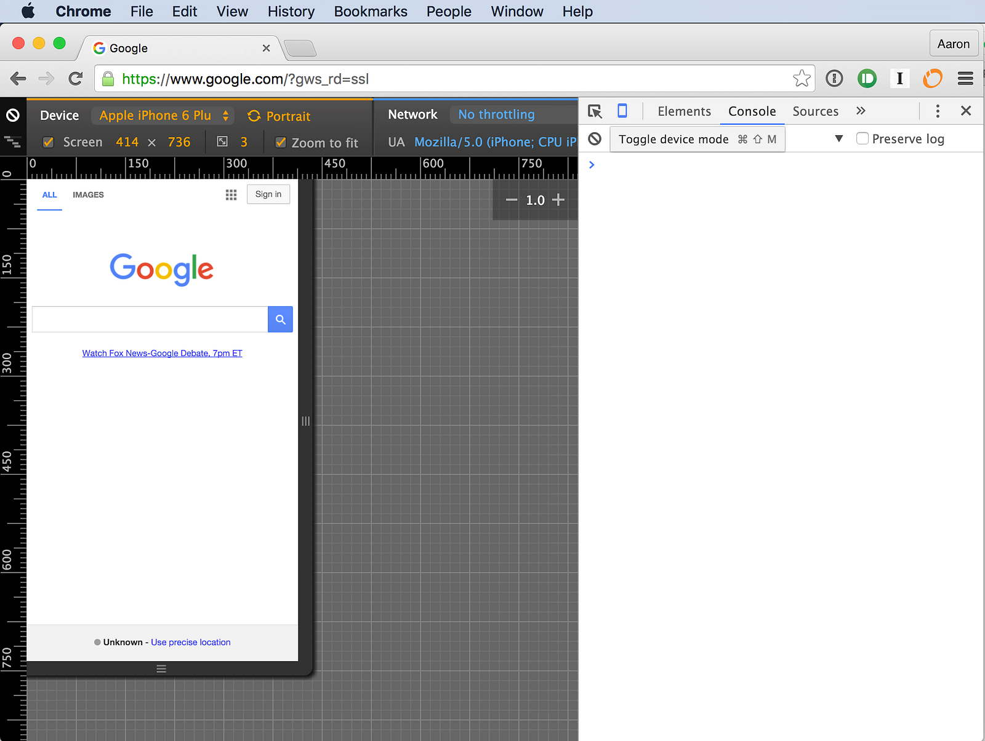
Task: Open the Bookmarks menu
Action: [371, 11]
